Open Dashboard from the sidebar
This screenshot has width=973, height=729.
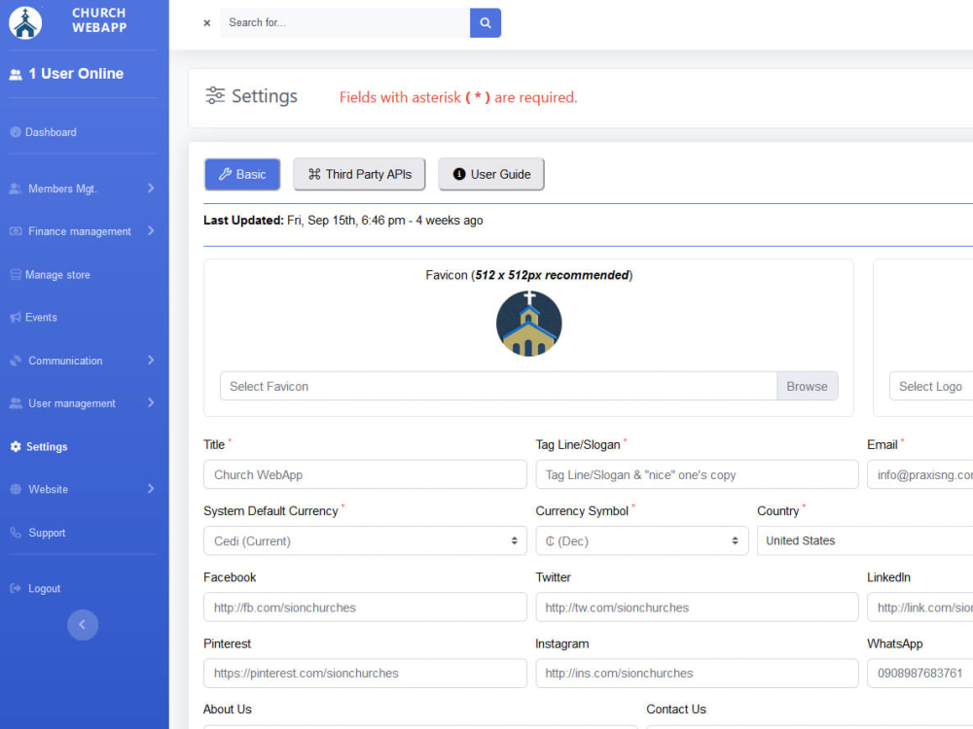[51, 132]
